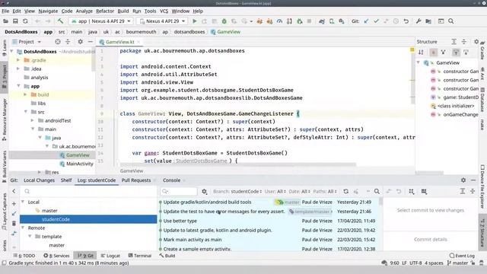
Task: Switch to the Console tab
Action: tap(171, 180)
